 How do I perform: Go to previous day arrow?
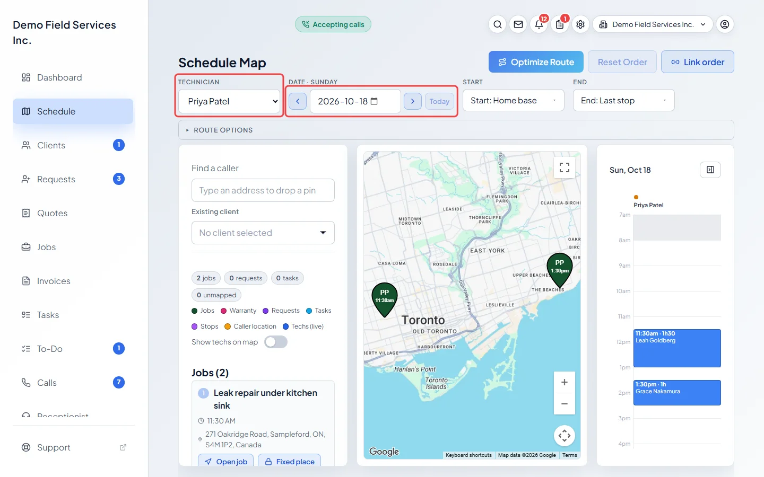click(298, 101)
